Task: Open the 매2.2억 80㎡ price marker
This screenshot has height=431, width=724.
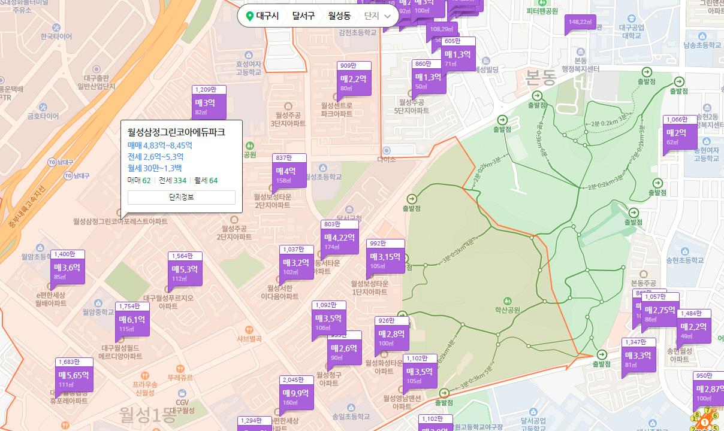Action: (354, 82)
